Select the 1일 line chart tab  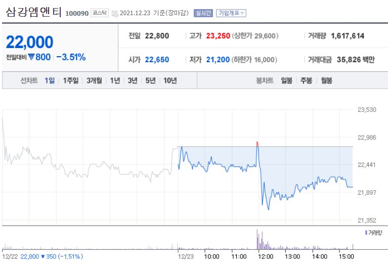point(50,80)
